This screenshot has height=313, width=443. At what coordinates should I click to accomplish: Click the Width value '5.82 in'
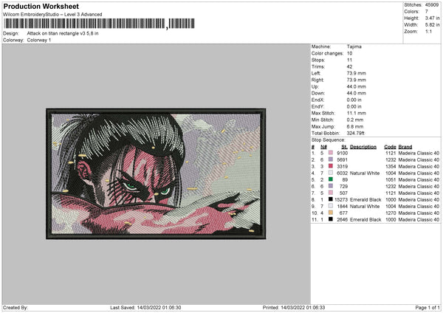(x=433, y=25)
